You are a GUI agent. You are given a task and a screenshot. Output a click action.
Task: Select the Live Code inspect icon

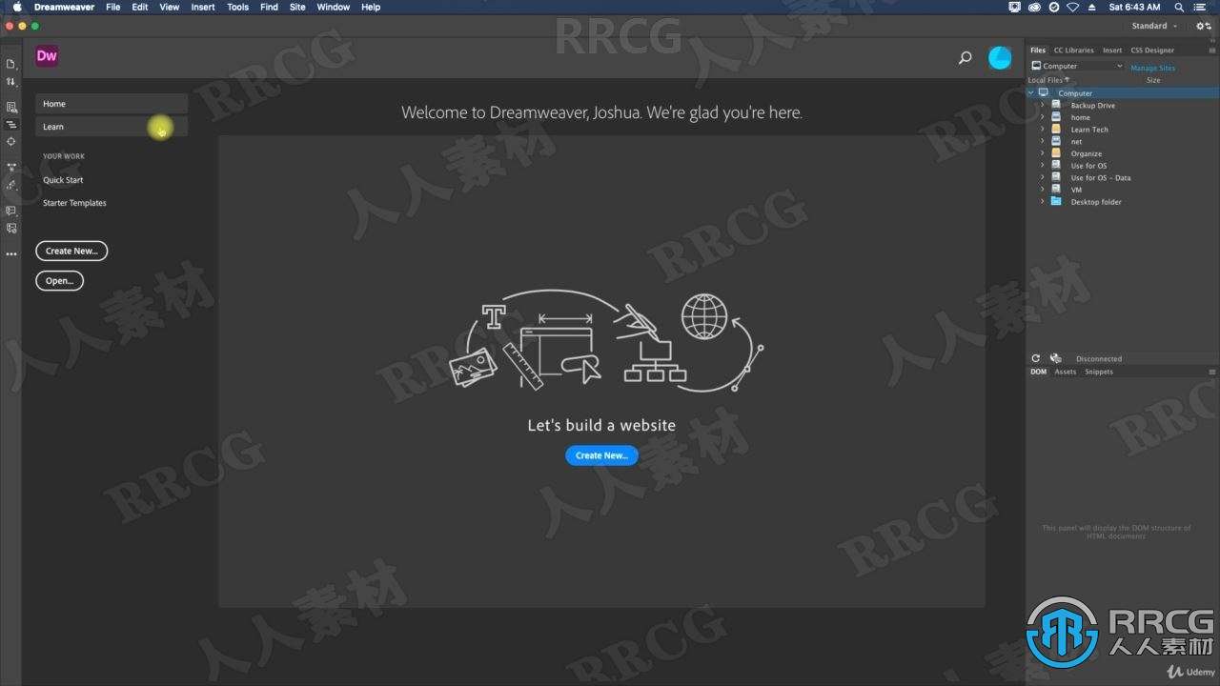tap(11, 108)
